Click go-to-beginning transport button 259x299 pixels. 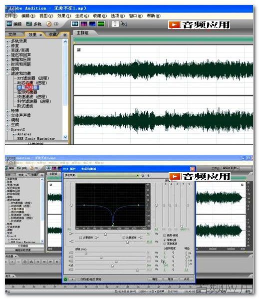[38, 262]
